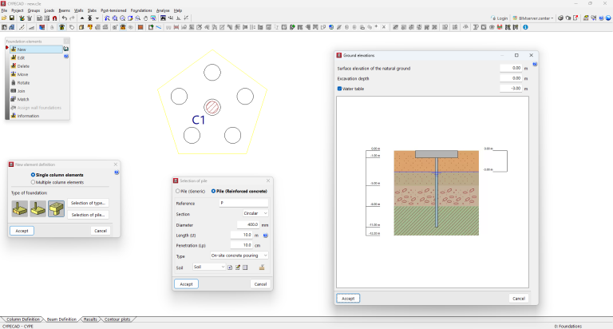Click the add new soil icon
The width and height of the screenshot is (613, 329).
pos(230,267)
